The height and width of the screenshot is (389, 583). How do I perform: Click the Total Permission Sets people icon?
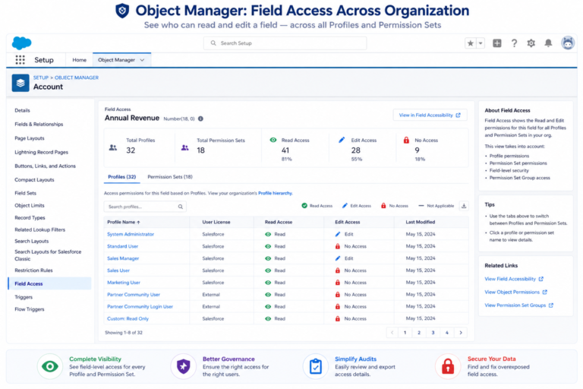[x=184, y=148]
